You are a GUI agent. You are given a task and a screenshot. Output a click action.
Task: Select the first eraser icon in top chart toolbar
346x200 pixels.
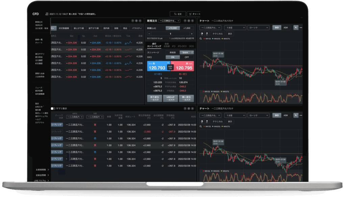202,34
